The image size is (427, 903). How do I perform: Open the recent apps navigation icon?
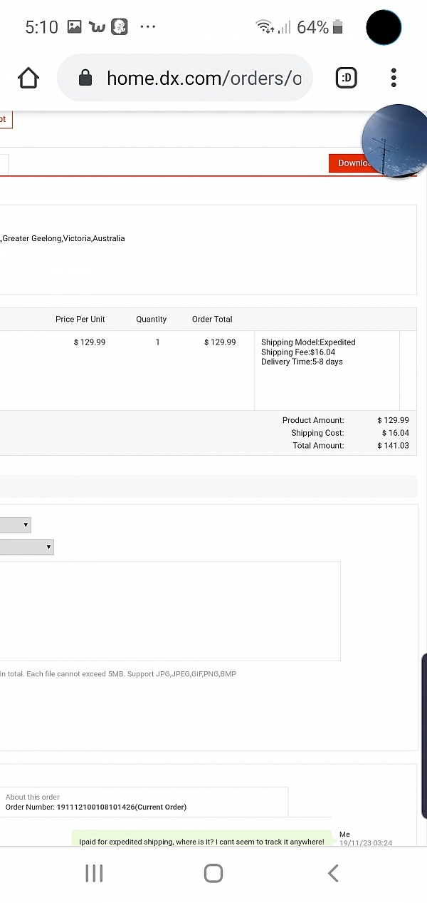pyautogui.click(x=94, y=873)
